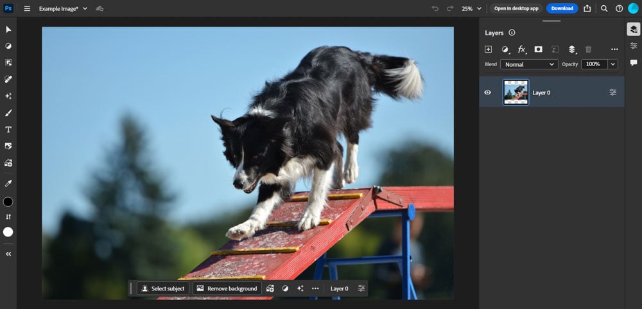Undo the last action
The image size is (642, 309).
(435, 8)
